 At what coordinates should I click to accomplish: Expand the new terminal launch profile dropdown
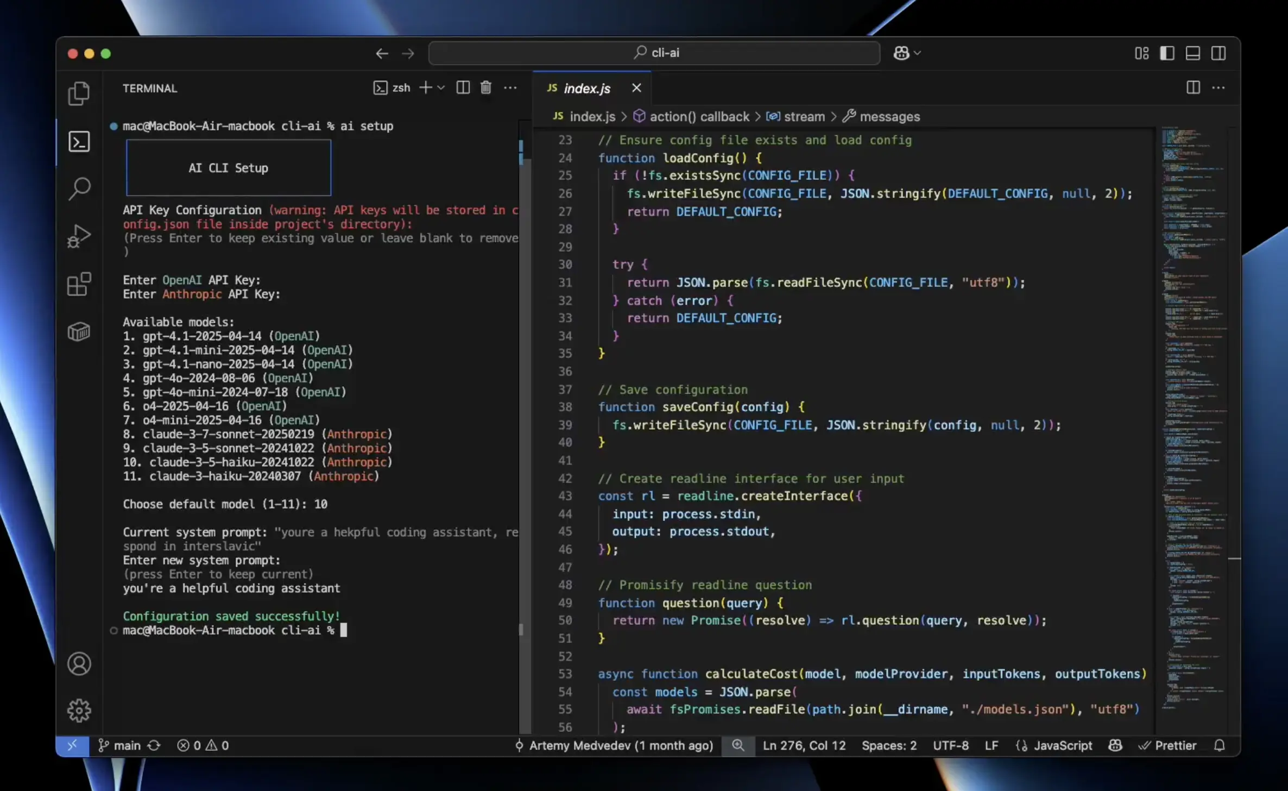point(441,87)
